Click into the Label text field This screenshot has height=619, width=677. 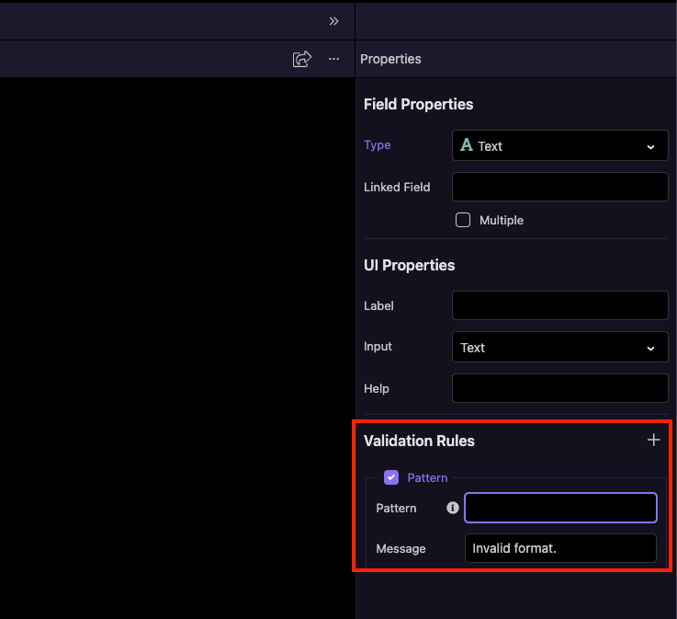[x=559, y=305]
